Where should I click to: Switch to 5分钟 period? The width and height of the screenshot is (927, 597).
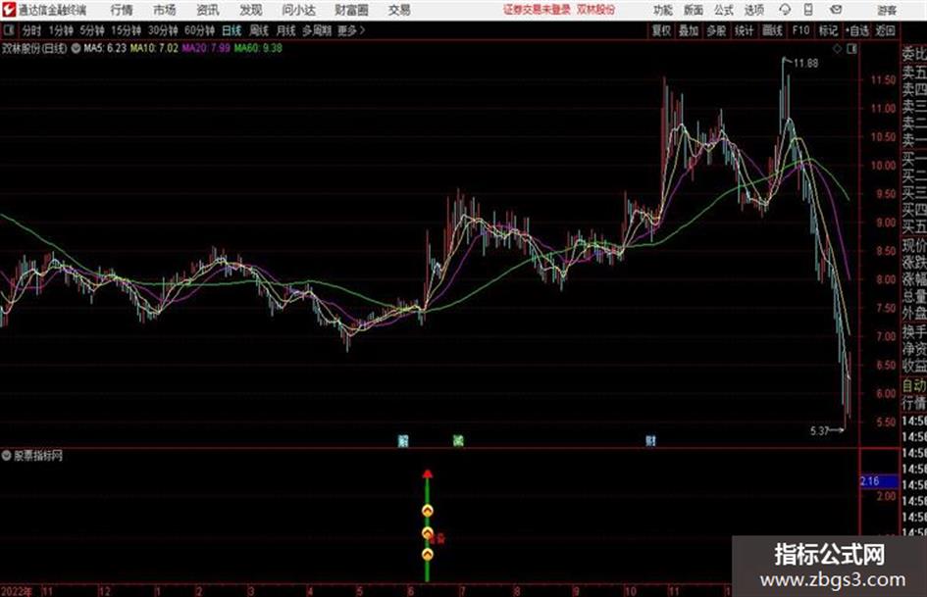pos(91,30)
